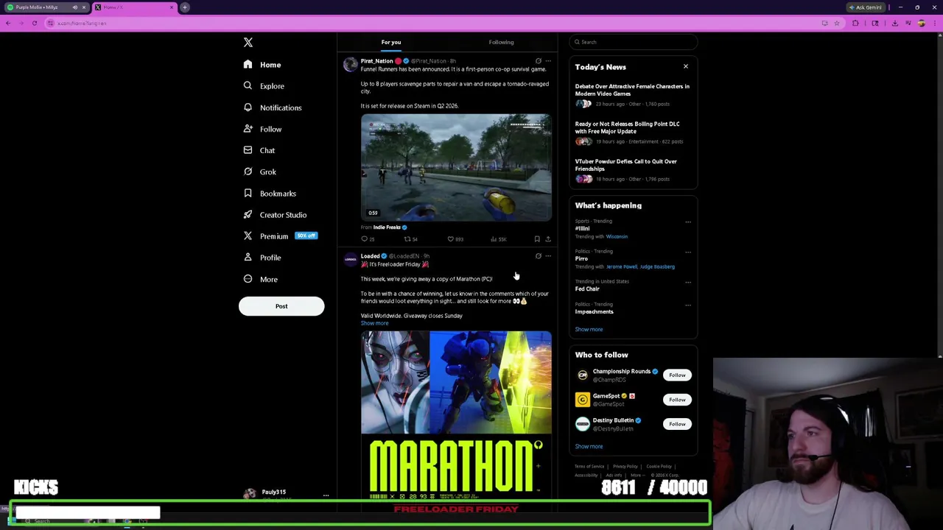The height and width of the screenshot is (530, 943).
Task: Open the Marathon giveaway image
Action: pyautogui.click(x=456, y=423)
